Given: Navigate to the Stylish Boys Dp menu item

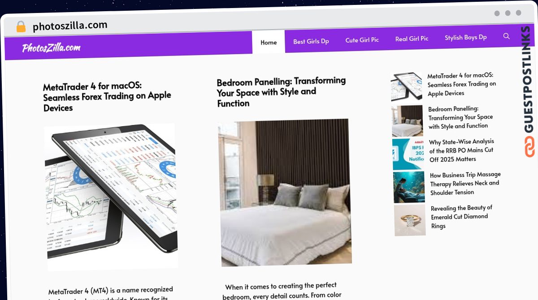Looking at the screenshot, I should [465, 37].
